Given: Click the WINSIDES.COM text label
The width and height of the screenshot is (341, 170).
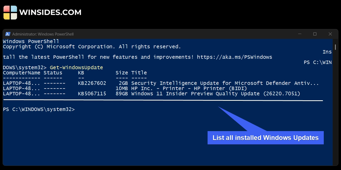Looking at the screenshot, I should [x=50, y=12].
